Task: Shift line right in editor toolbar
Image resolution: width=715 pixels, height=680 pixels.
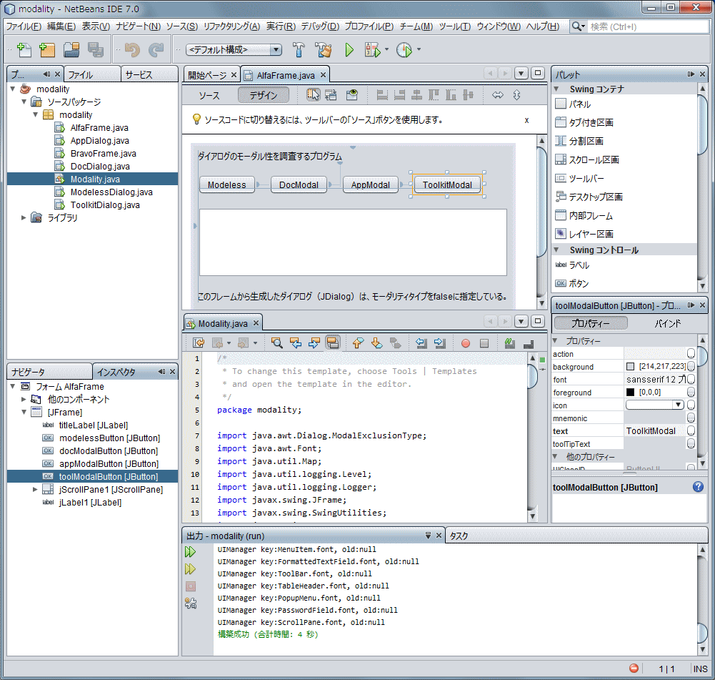Action: (x=440, y=343)
